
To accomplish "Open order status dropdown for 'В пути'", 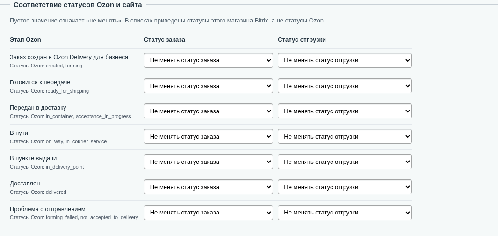I will pos(209,136).
